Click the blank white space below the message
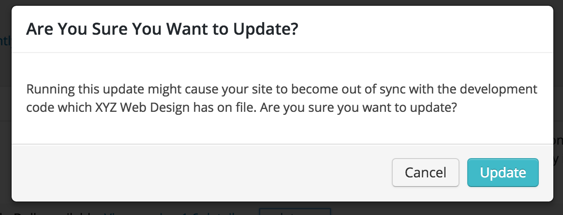Screen dimensions: 563x215 (x=282, y=130)
